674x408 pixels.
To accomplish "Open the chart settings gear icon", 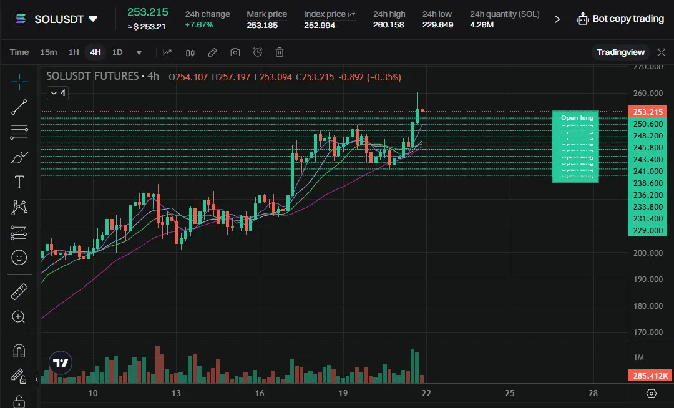I will [x=652, y=393].
